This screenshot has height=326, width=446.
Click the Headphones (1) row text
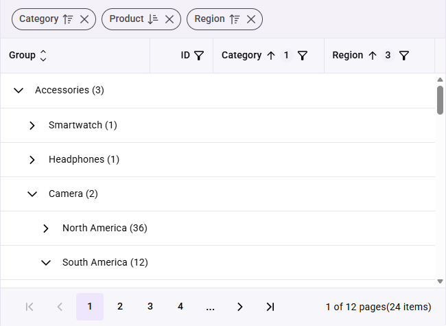pos(84,160)
